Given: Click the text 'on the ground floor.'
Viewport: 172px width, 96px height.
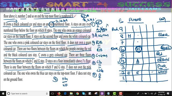Looking at the screenshot, I should coord(13,79).
